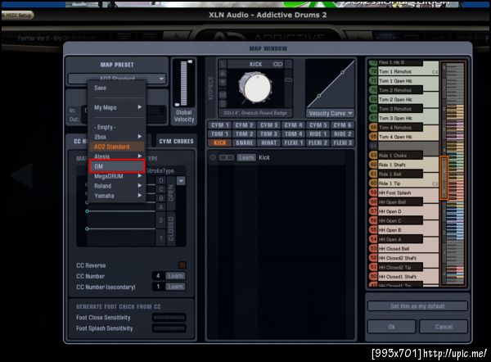Screen dimensions: 491x362
Task: Click the CC Number value field
Action: click(x=159, y=276)
